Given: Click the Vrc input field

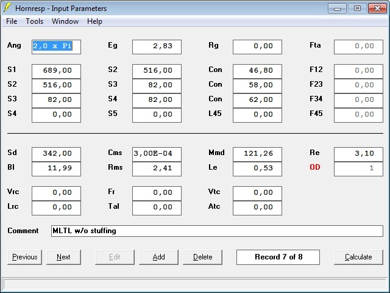Looking at the screenshot, I should [56, 194].
